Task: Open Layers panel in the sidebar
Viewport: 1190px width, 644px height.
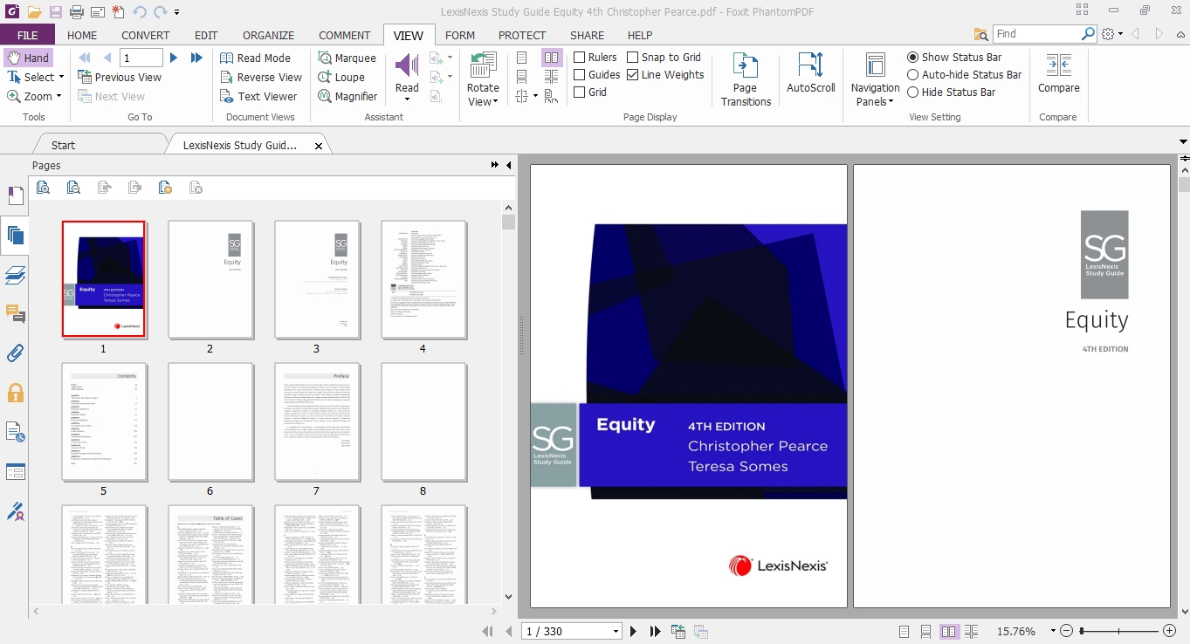Action: [15, 276]
